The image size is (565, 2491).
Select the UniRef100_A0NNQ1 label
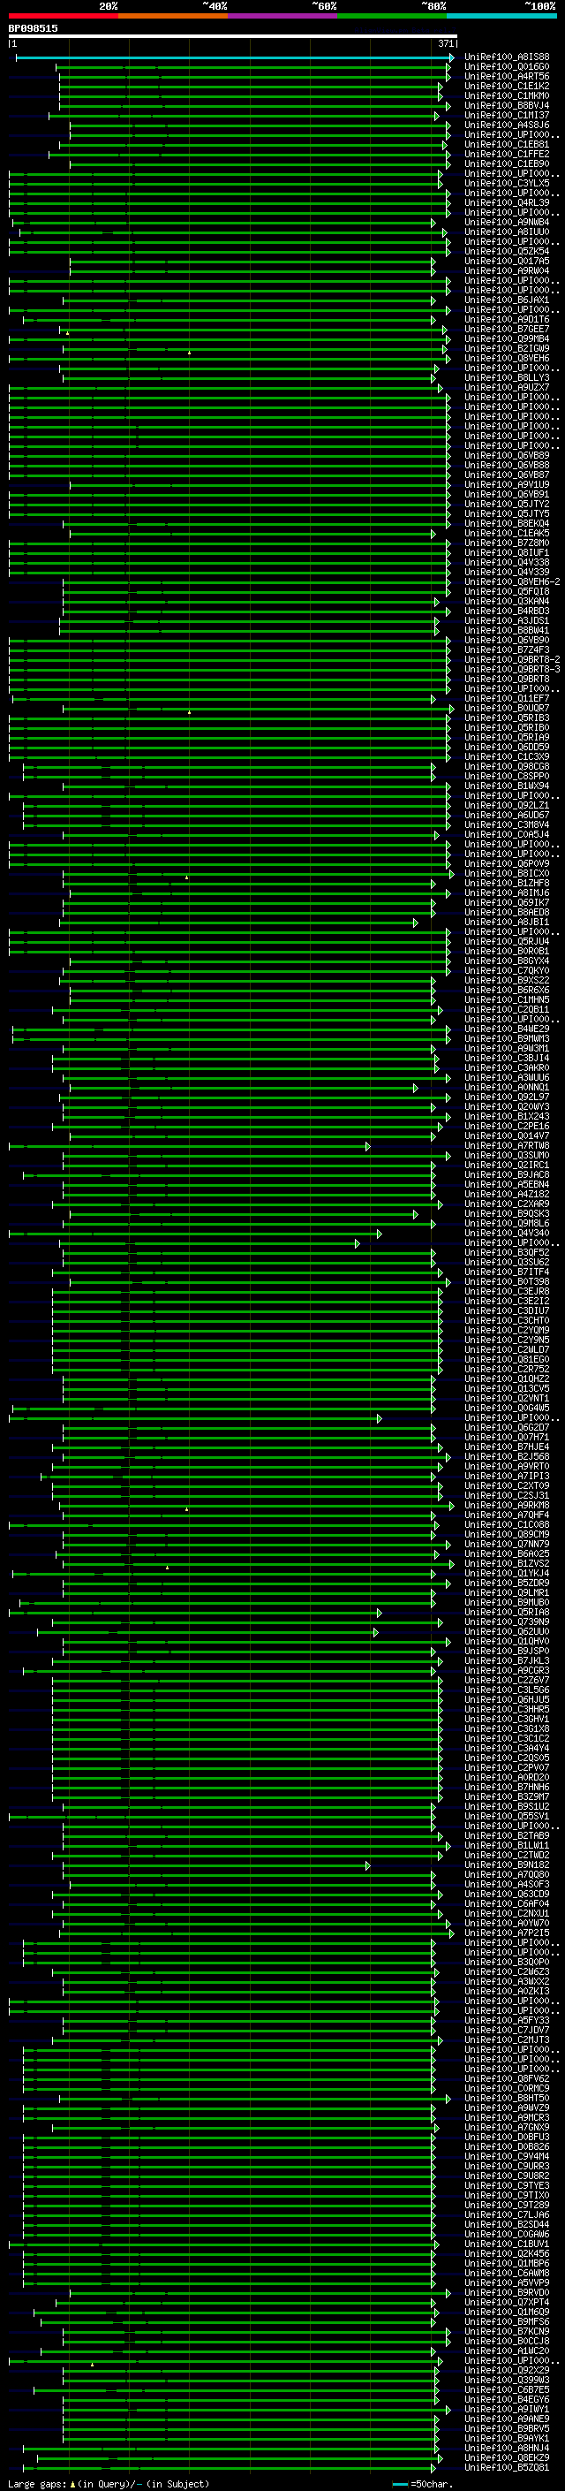507,1088
